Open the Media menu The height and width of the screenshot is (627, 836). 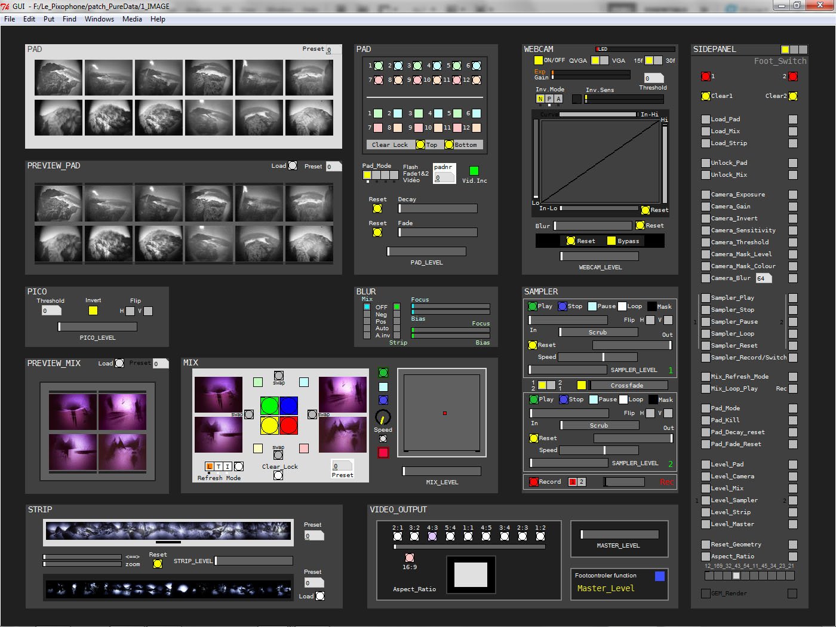(x=132, y=19)
